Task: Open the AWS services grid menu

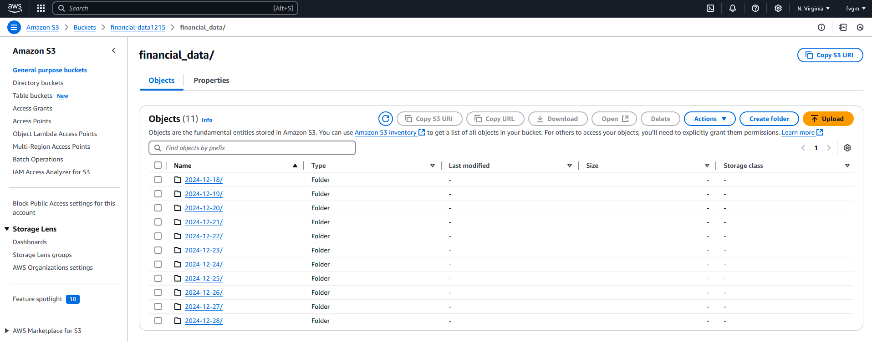Action: [x=41, y=8]
